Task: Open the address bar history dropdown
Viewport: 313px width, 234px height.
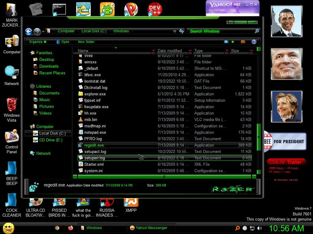Action: point(175,31)
